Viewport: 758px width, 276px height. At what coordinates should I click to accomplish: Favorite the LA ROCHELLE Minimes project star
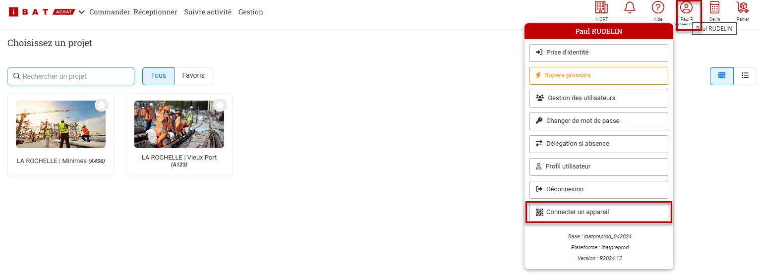102,105
